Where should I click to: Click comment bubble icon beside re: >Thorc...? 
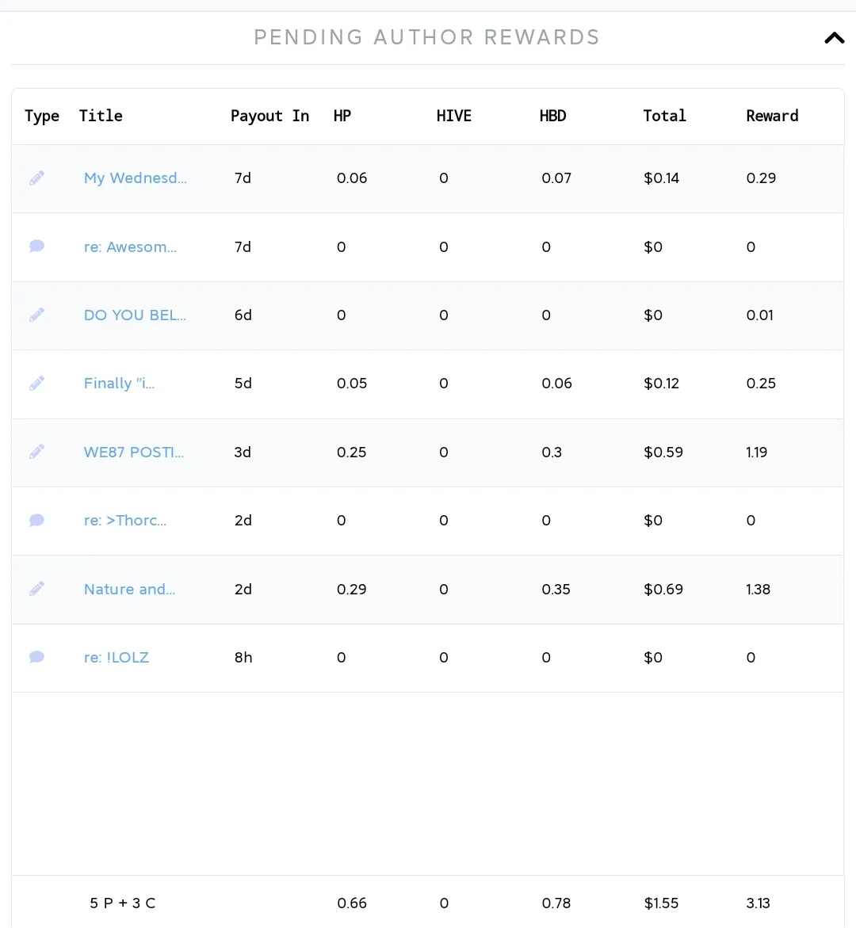pos(36,521)
